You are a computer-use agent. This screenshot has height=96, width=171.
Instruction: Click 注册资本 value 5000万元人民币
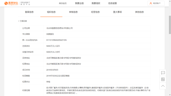pyautogui.click(x=53, y=46)
